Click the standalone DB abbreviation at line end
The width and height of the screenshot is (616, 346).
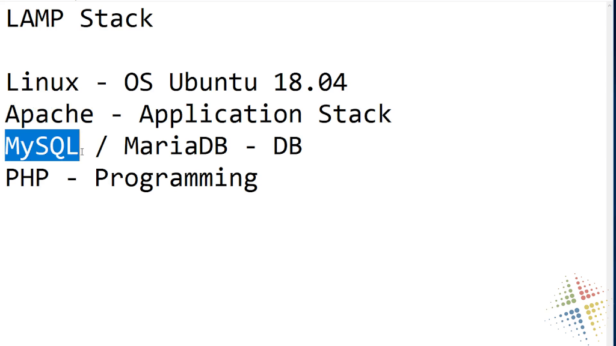pos(288,146)
